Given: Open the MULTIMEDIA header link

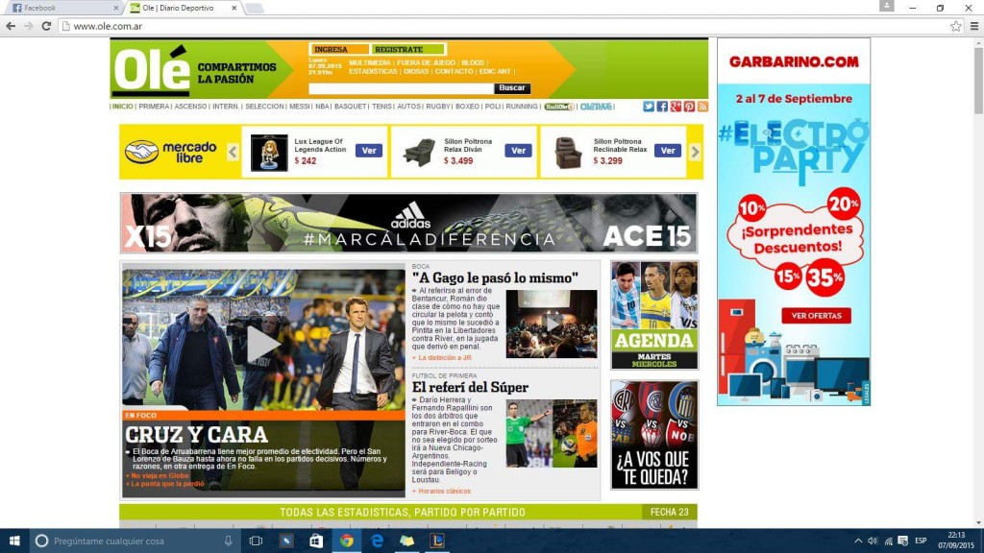Looking at the screenshot, I should [370, 62].
